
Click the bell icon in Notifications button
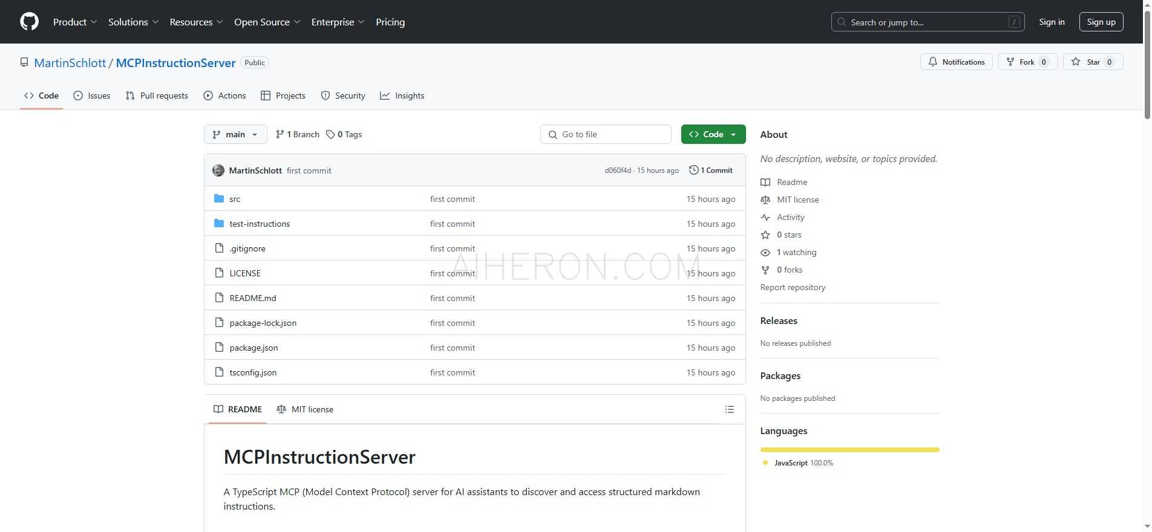(x=933, y=62)
